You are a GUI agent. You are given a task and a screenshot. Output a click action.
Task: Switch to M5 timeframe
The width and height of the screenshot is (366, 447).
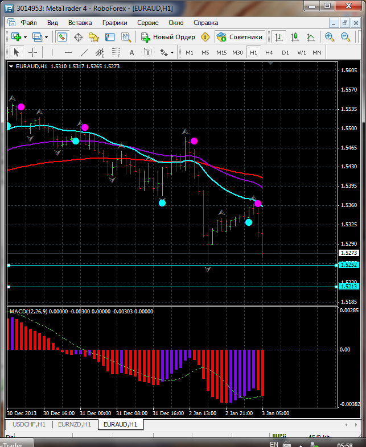coord(205,53)
